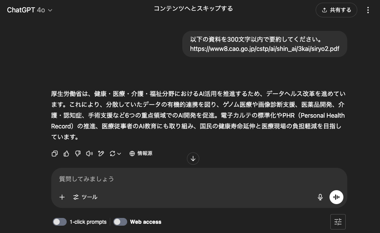Click the 共有する share button
Viewport: 380px width, 233px height.
336,10
